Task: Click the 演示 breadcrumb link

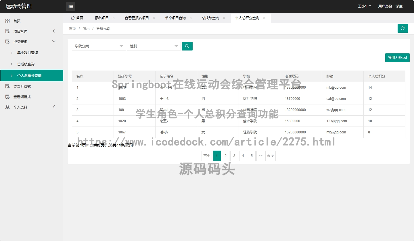Action: coord(86,28)
